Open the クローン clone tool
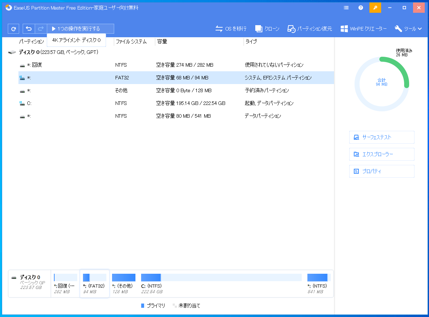This screenshot has height=317, width=429. 267,29
